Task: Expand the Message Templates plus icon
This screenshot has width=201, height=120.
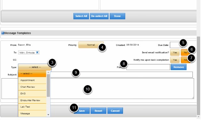Action: (x=3, y=33)
